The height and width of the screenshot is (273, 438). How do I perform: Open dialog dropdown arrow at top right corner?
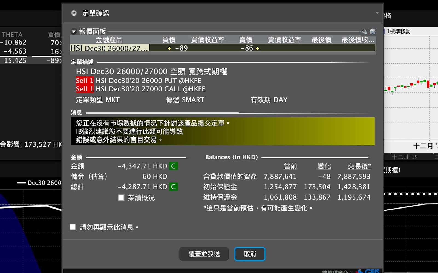pyautogui.click(x=377, y=13)
